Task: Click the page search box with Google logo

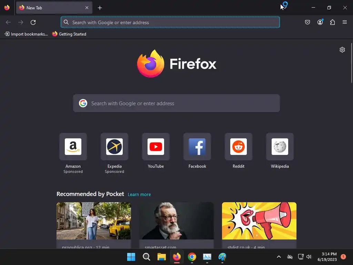Action: [176, 104]
